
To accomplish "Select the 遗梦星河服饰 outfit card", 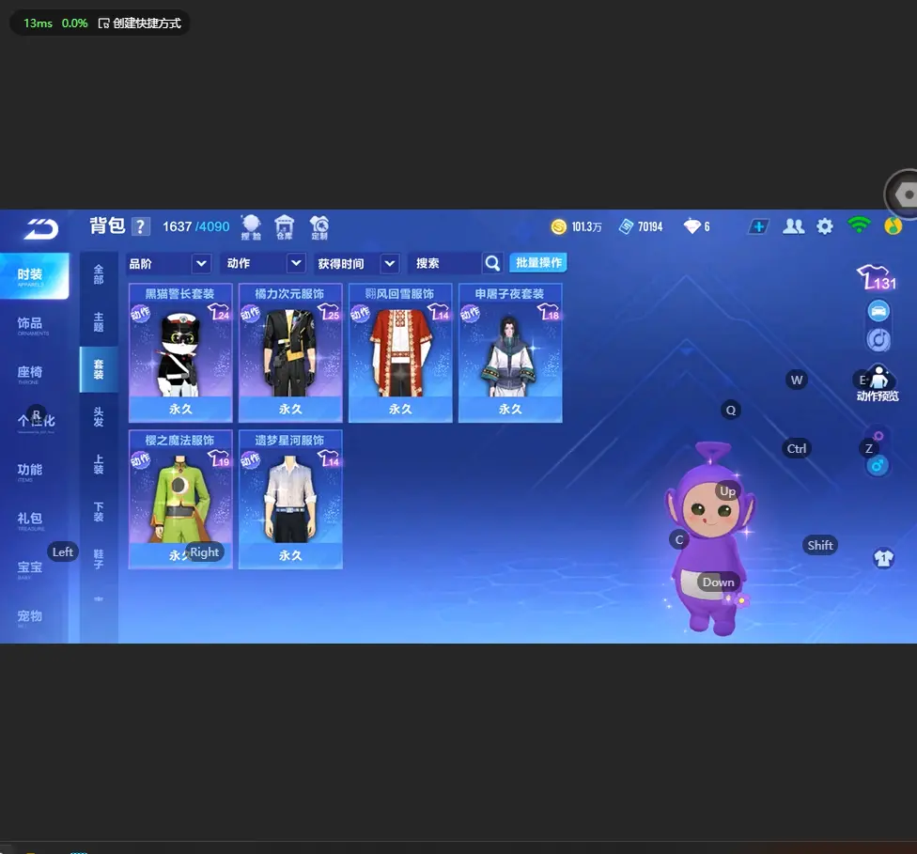I will pyautogui.click(x=290, y=499).
